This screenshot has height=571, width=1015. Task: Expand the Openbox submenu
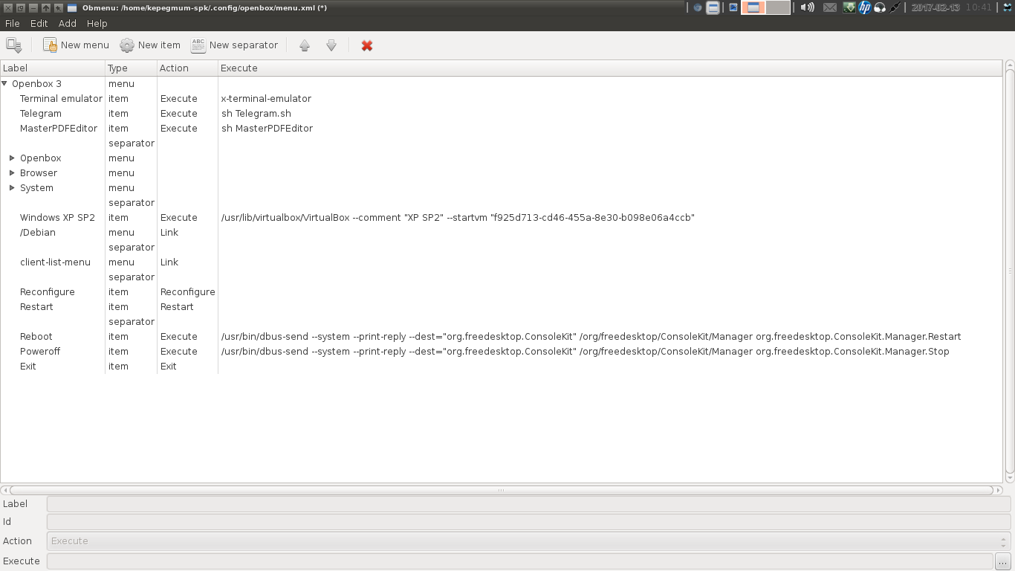[12, 158]
